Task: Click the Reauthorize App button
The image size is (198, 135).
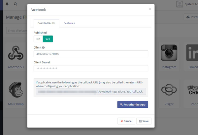Action: pyautogui.click(x=133, y=104)
